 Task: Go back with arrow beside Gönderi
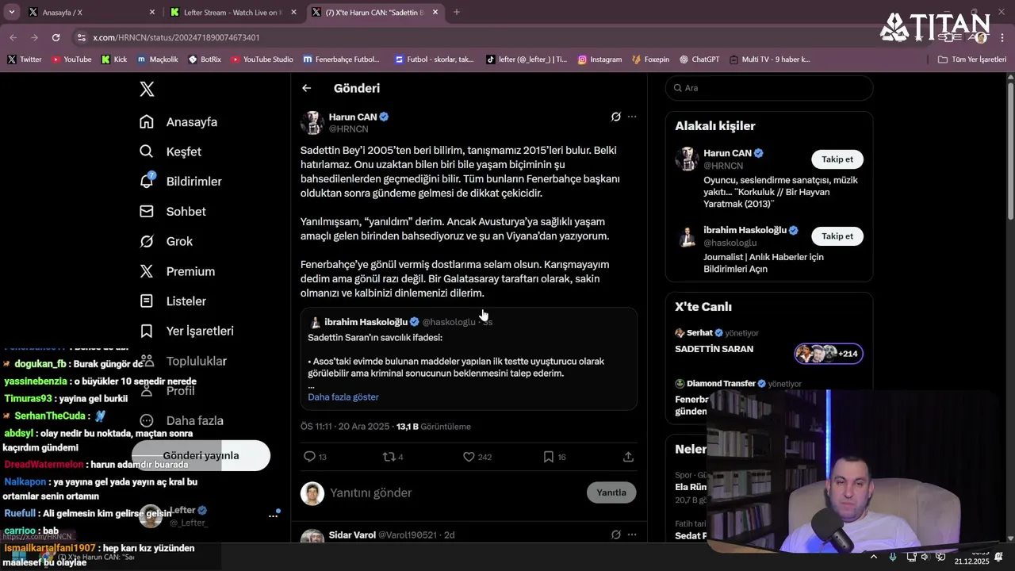[307, 88]
